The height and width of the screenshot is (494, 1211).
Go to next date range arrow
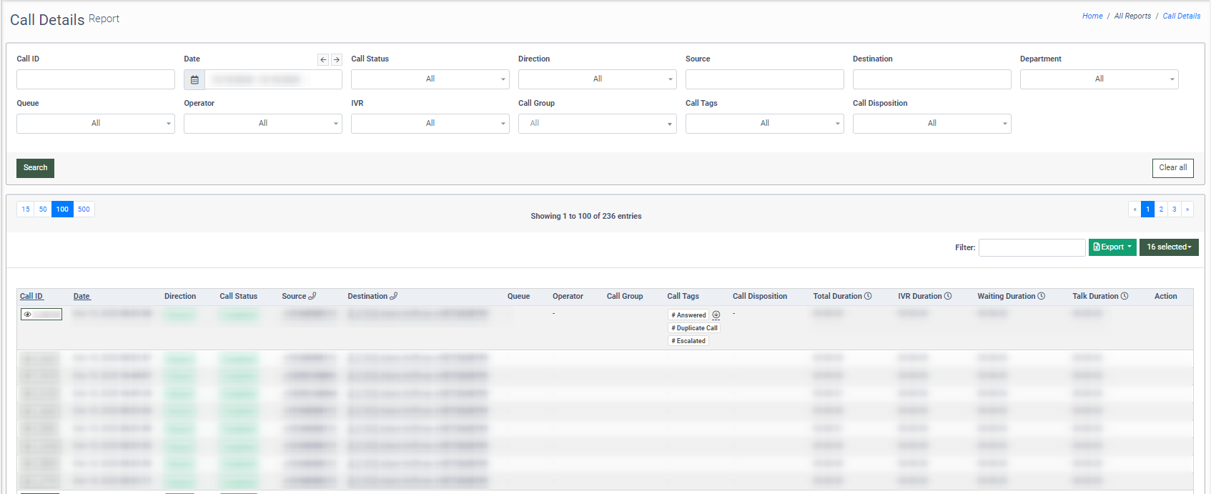[336, 60]
